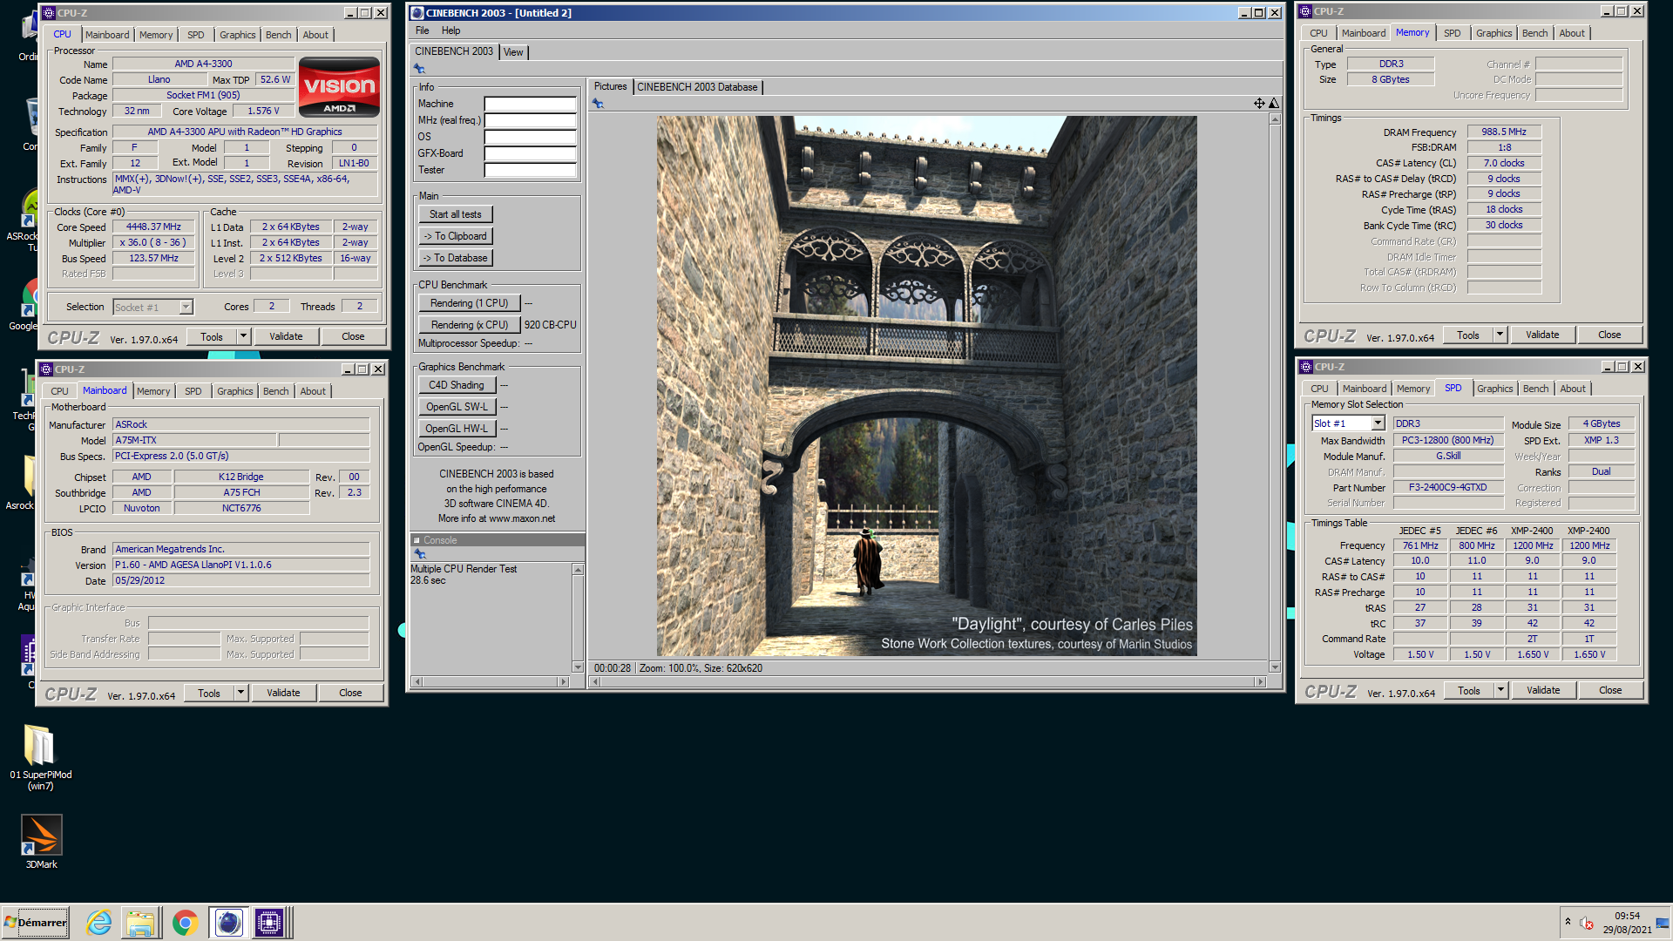Click the picture horizontal scrollbar right arrow
This screenshot has height=941, width=1673.
(1260, 681)
